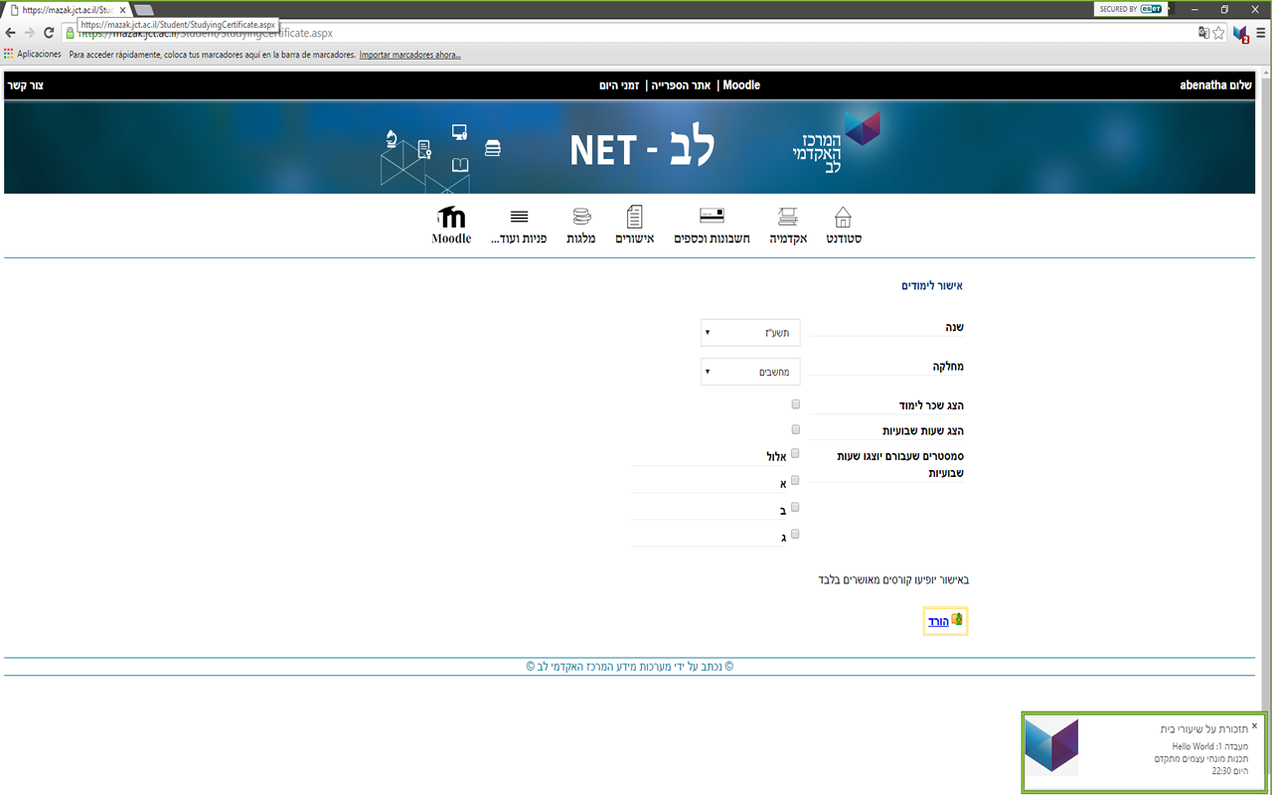The width and height of the screenshot is (1272, 795).
Task: Open זמני היום link
Action: pyautogui.click(x=620, y=85)
